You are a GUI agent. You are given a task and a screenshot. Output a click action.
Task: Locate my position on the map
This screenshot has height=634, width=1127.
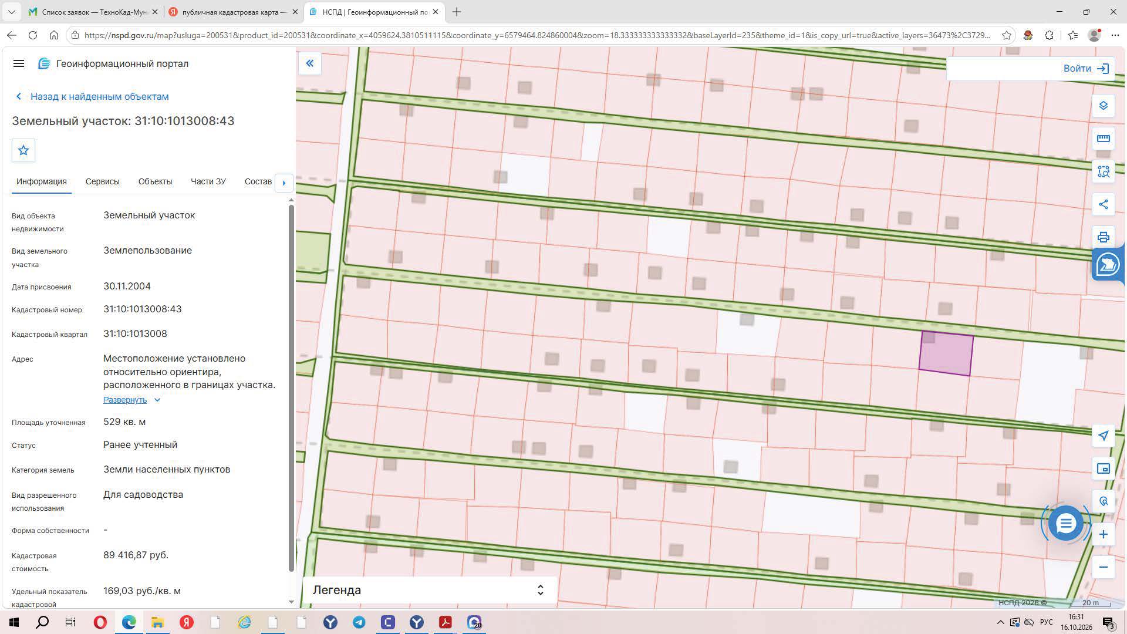tap(1104, 436)
